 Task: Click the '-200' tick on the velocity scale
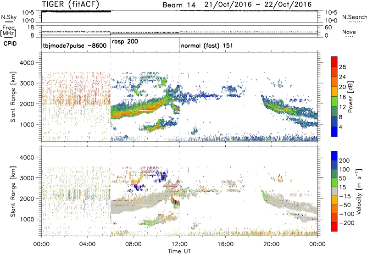347,223
